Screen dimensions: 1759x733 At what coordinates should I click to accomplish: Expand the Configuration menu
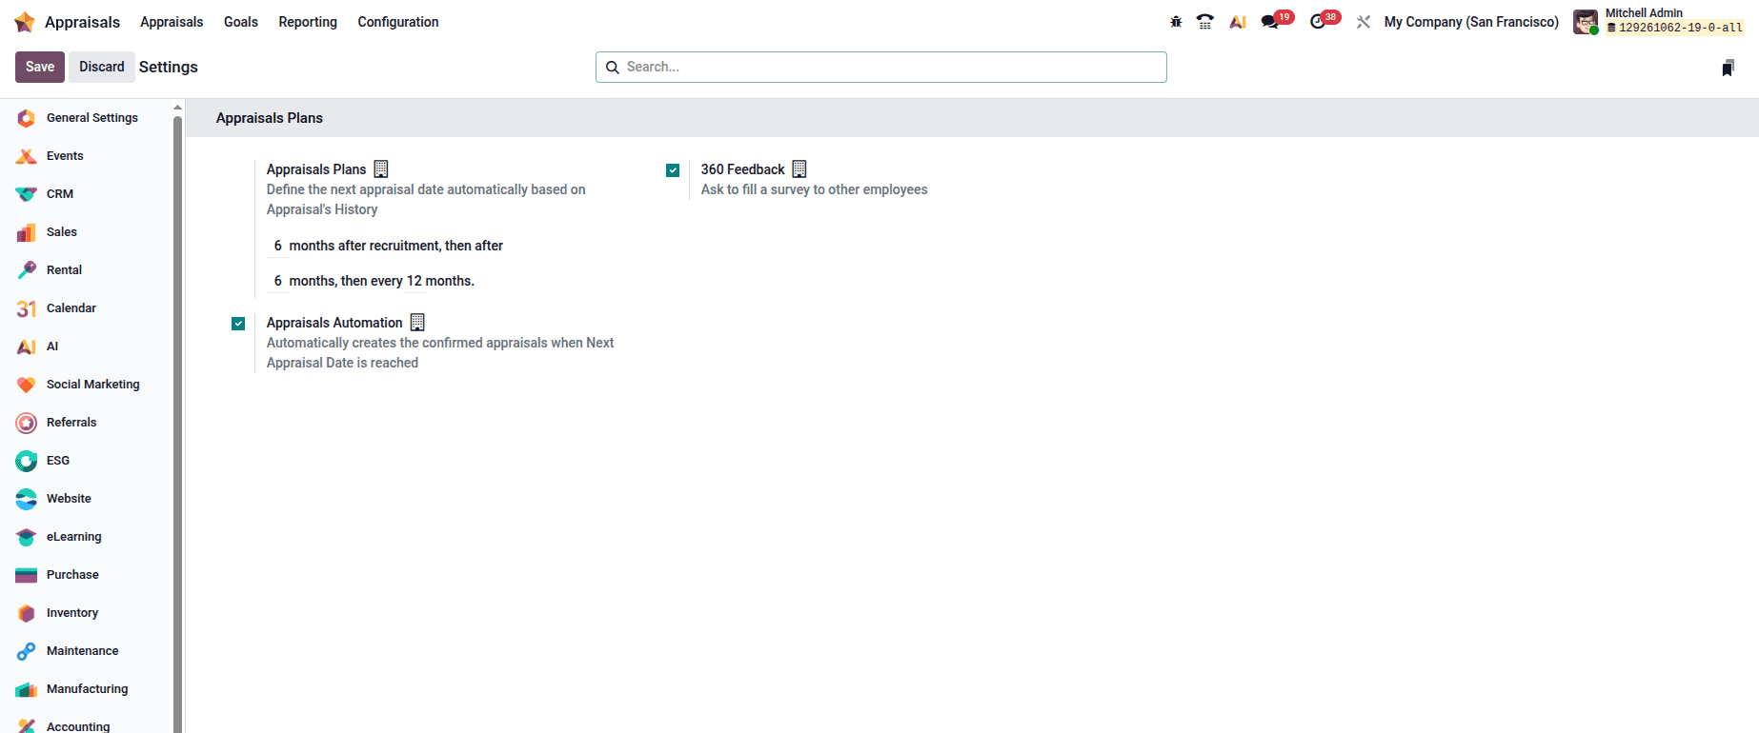(398, 22)
